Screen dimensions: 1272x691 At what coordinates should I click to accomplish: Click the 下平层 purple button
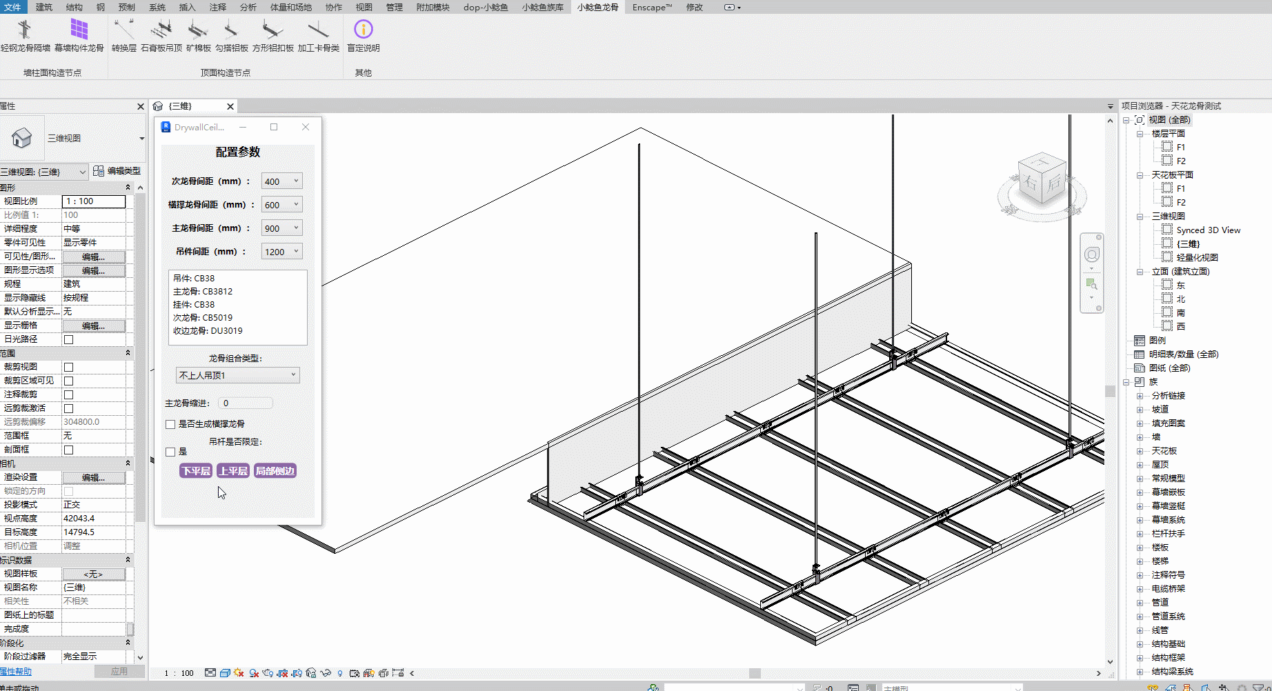(x=196, y=471)
